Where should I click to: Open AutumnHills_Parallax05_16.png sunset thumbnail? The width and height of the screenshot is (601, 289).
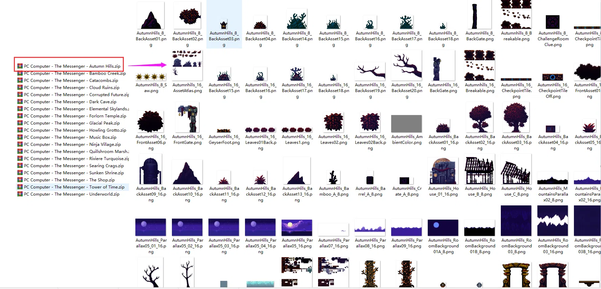297,227
